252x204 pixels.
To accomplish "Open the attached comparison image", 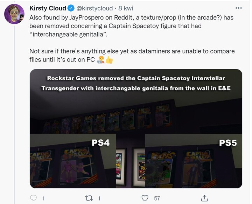I will pos(136,129).
